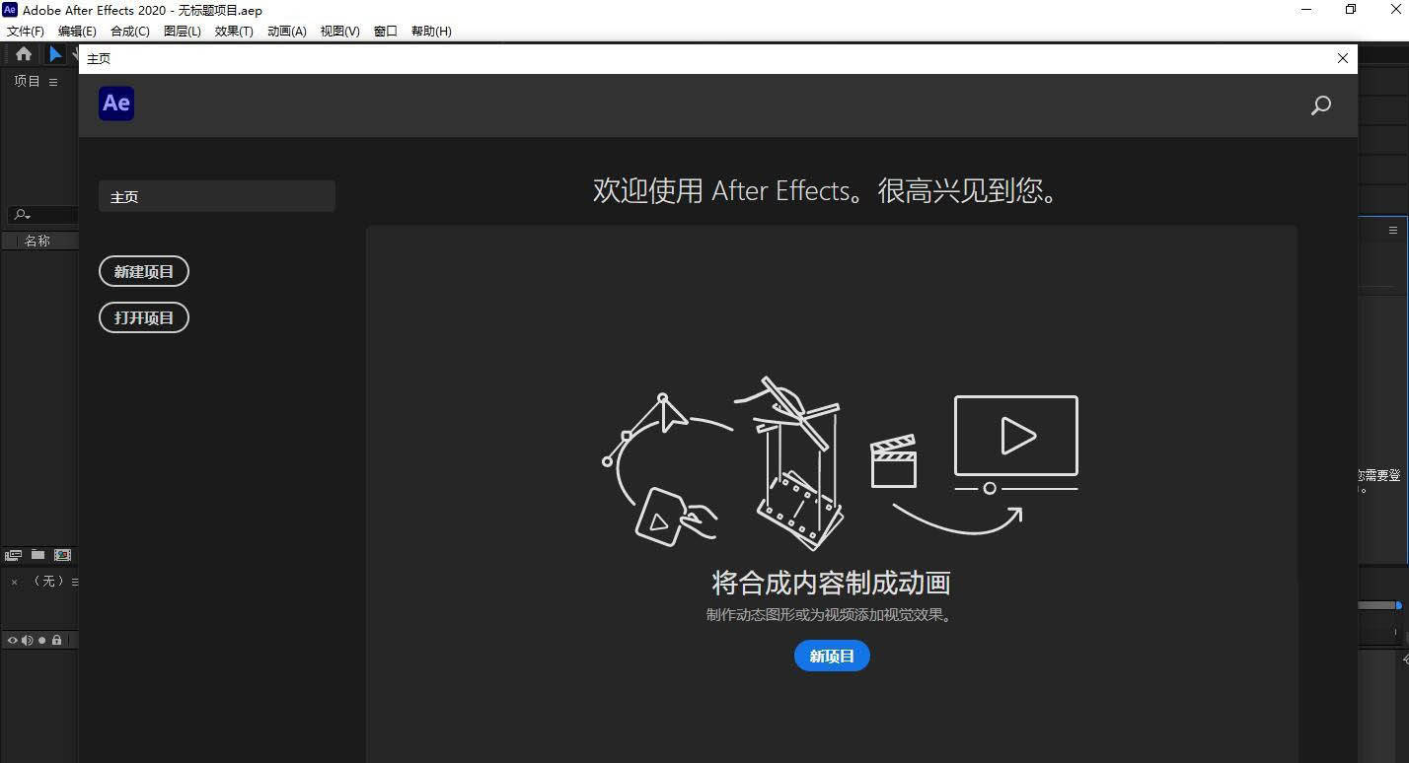Open the 视图(V) menu
Viewport: 1409px width, 763px height.
[340, 31]
